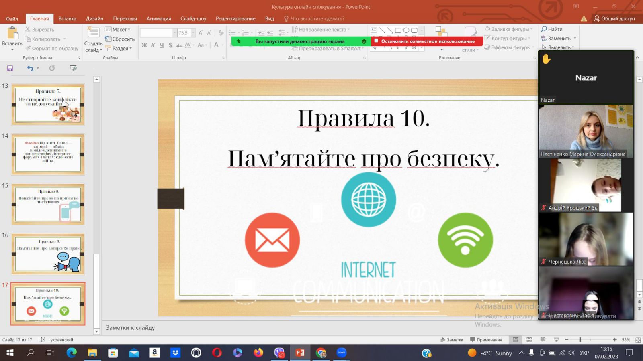Click the zoom slider handle
The image size is (643, 361).
click(x=580, y=340)
